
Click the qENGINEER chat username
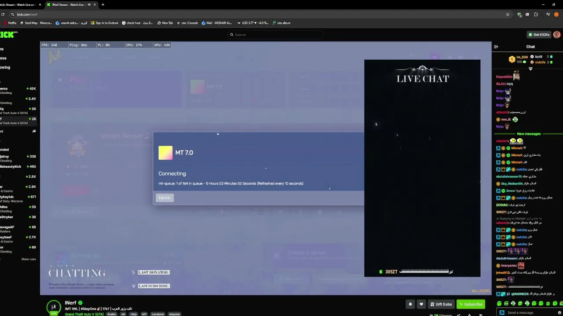[519, 294]
